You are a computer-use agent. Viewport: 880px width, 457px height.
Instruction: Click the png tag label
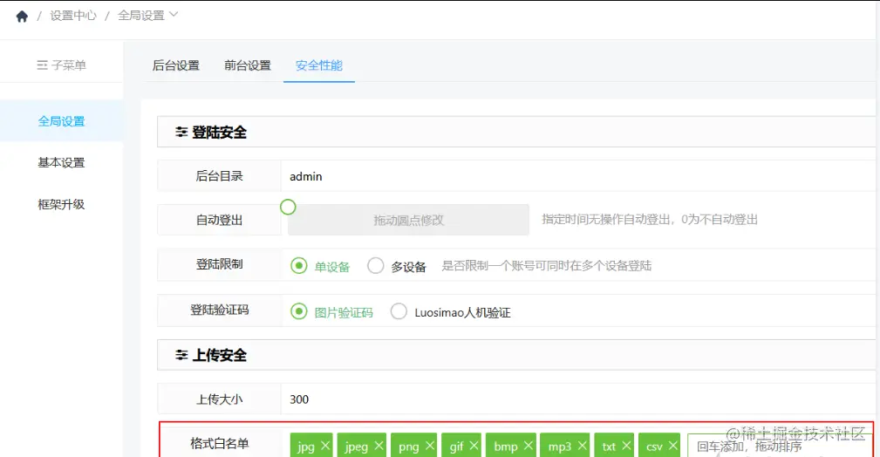[408, 447]
